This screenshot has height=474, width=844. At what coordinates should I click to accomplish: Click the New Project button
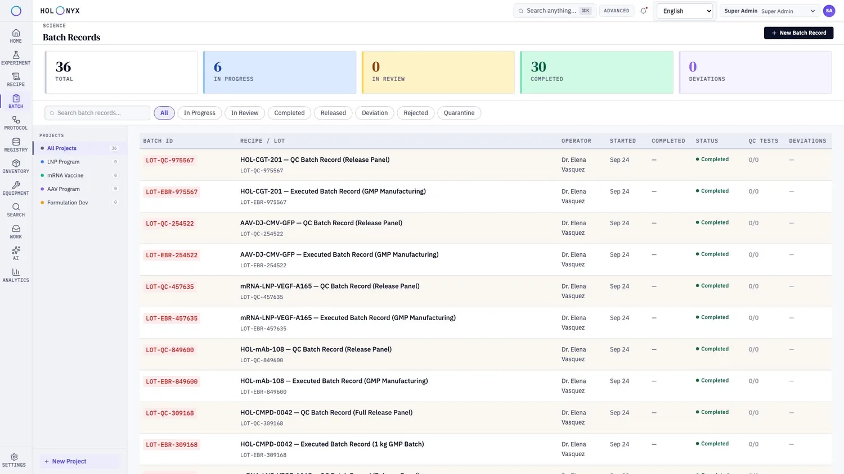(79, 461)
